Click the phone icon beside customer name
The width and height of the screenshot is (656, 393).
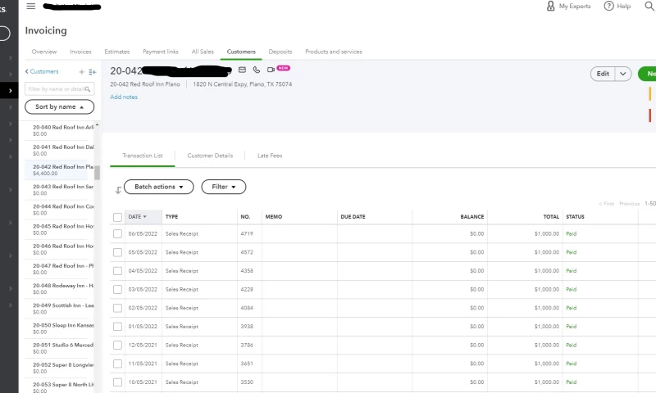(257, 70)
